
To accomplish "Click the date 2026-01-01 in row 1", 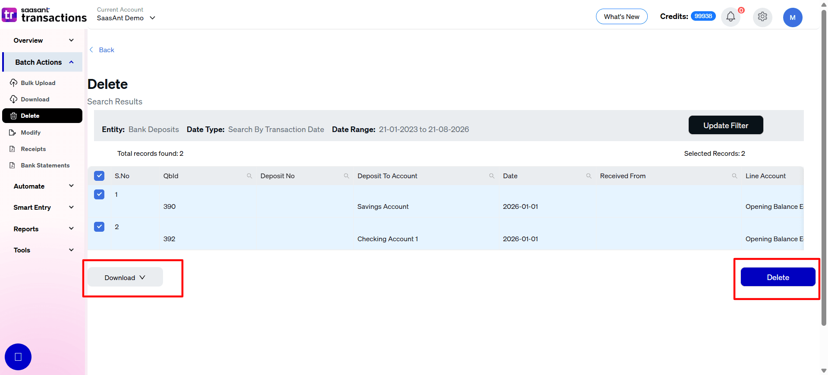I will pyautogui.click(x=521, y=207).
